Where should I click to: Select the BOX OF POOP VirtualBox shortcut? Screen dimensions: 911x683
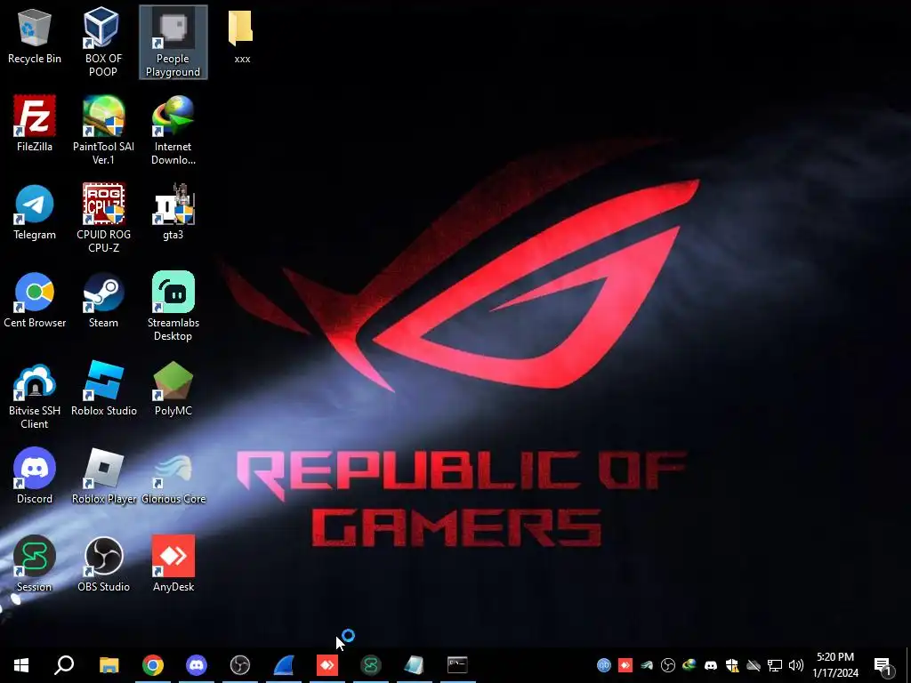coord(103,42)
